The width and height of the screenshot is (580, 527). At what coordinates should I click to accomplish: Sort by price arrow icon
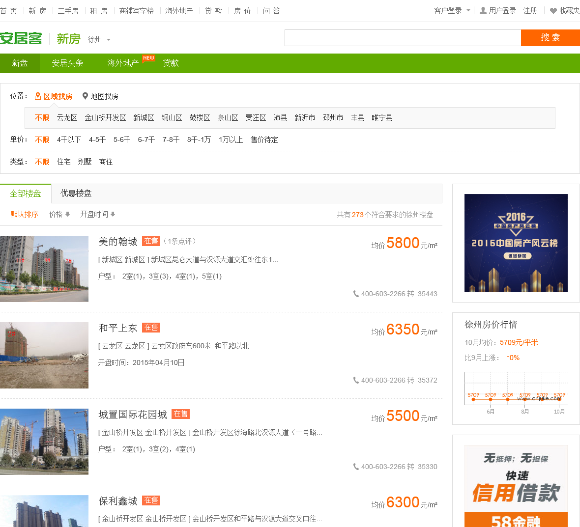click(x=67, y=214)
